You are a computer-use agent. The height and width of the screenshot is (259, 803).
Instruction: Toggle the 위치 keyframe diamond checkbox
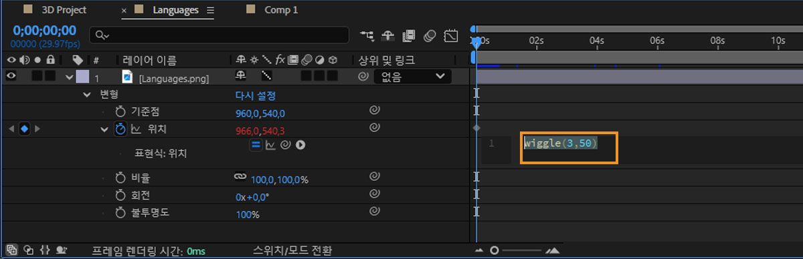(x=25, y=129)
